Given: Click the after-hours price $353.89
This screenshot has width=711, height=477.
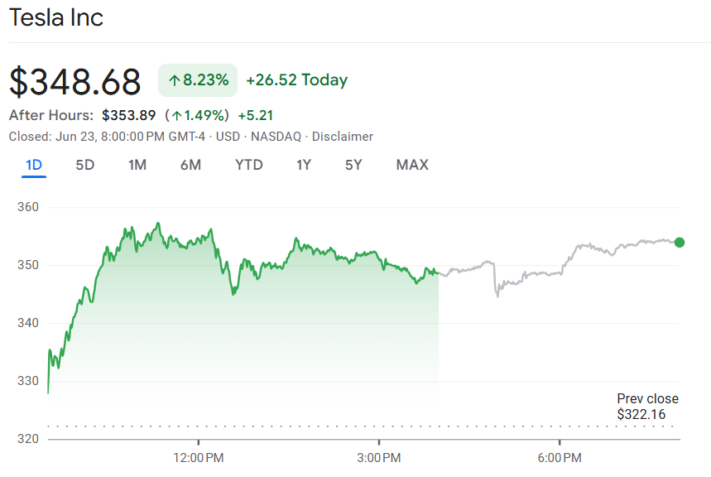Looking at the screenshot, I should [x=129, y=115].
